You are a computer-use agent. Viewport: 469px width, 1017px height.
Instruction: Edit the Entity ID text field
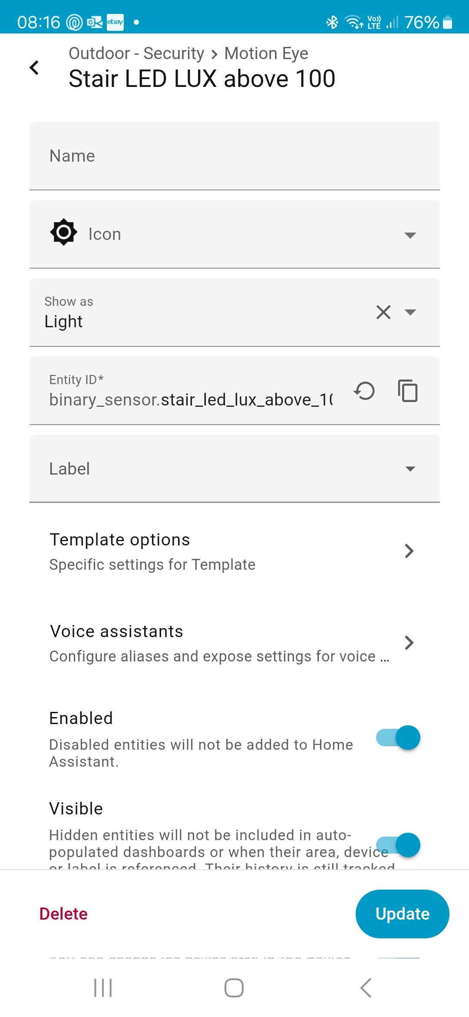point(191,399)
